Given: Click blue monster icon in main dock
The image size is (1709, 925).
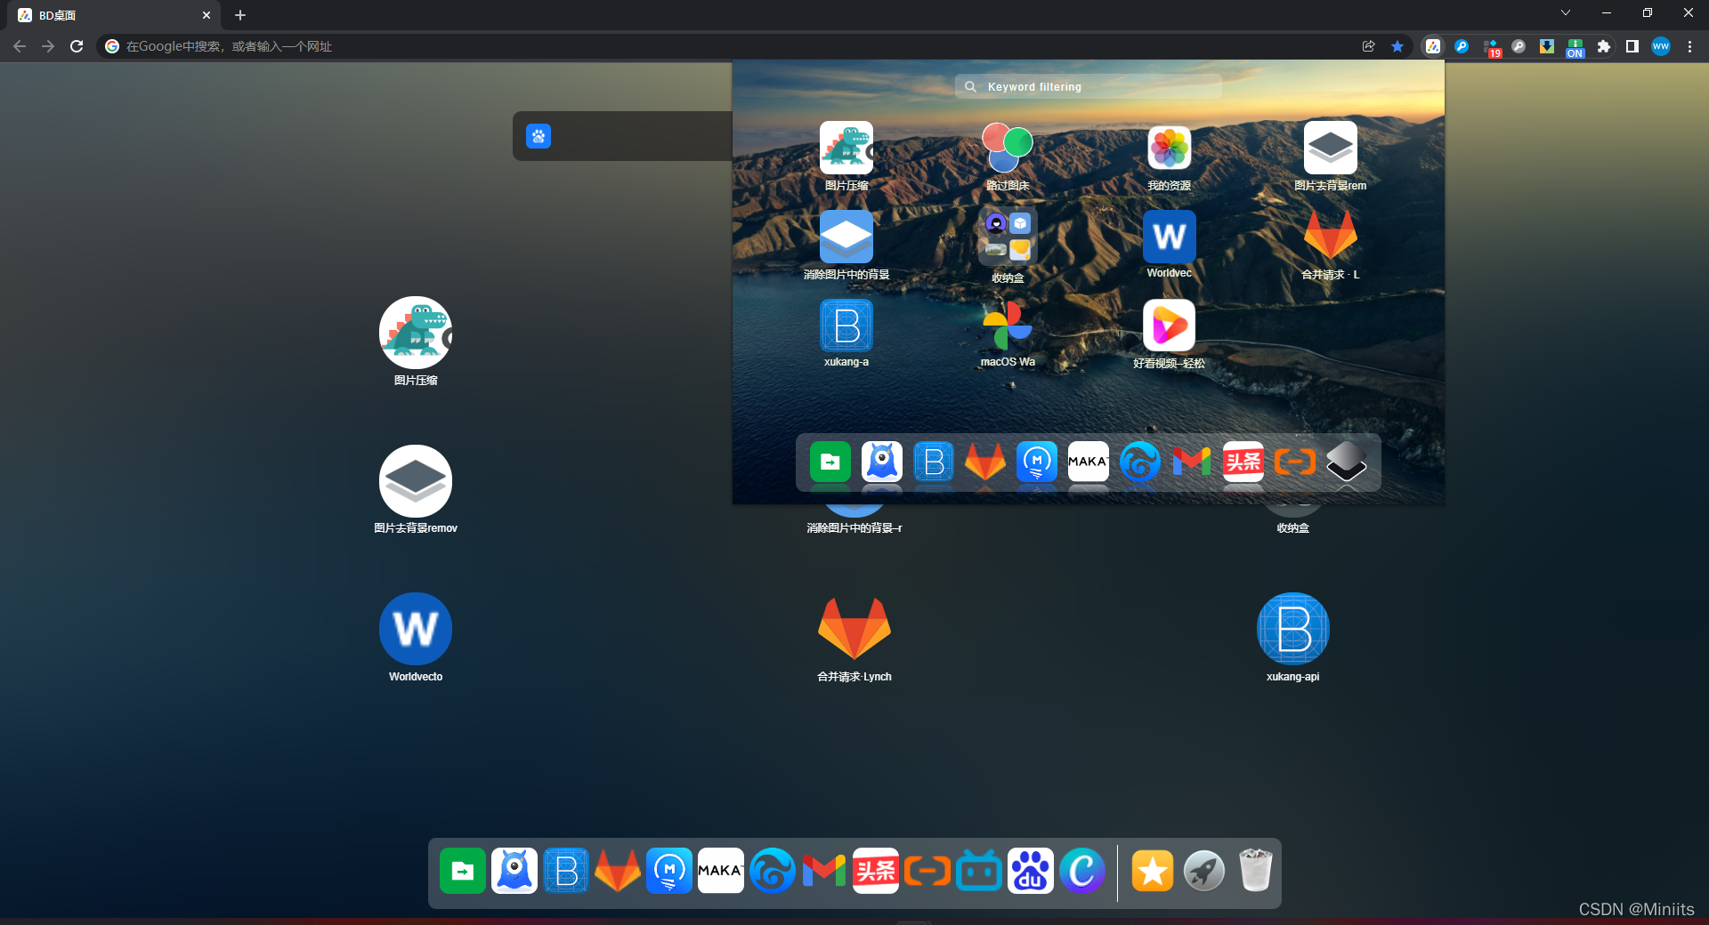Looking at the screenshot, I should point(514,871).
